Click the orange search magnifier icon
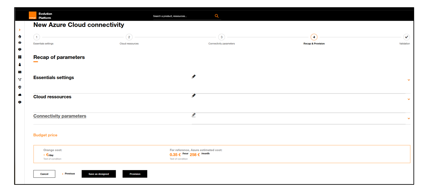The height and width of the screenshot is (193, 425). (217, 16)
